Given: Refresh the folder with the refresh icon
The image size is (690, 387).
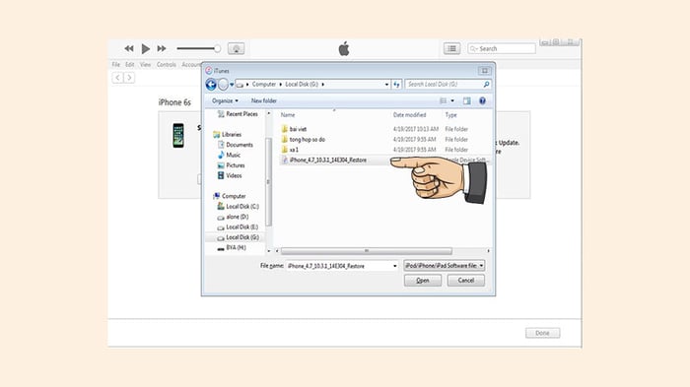Looking at the screenshot, I should 396,85.
